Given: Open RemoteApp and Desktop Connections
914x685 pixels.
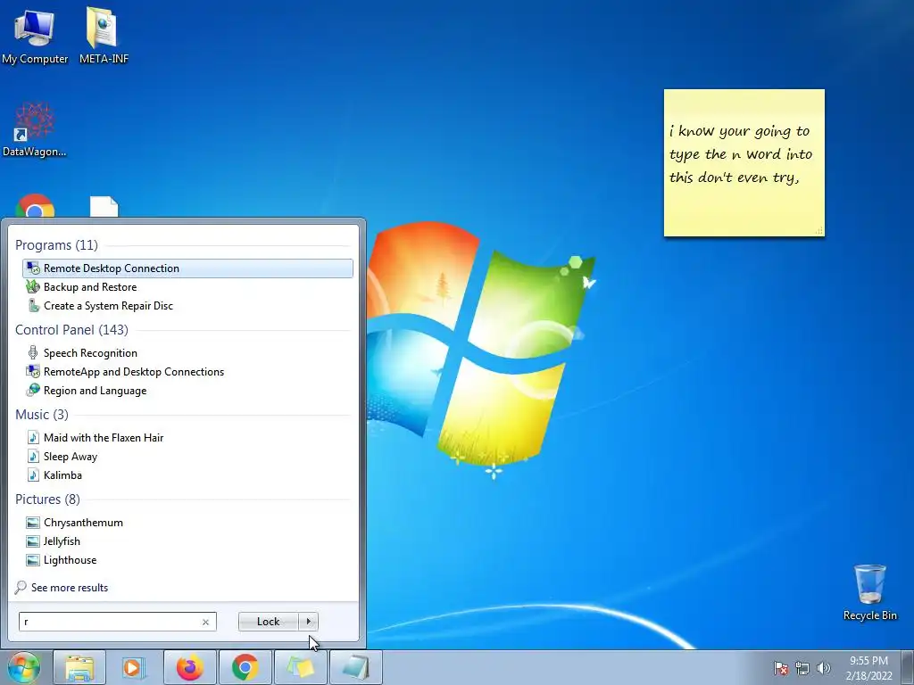Looking at the screenshot, I should 134,372.
